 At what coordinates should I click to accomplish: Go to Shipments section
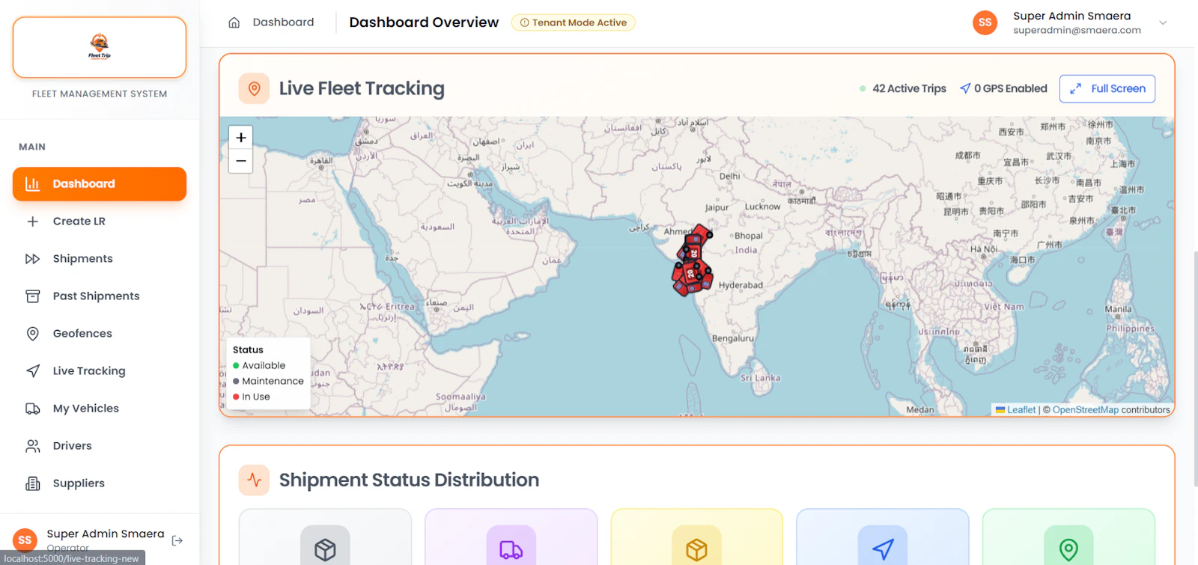(x=100, y=259)
